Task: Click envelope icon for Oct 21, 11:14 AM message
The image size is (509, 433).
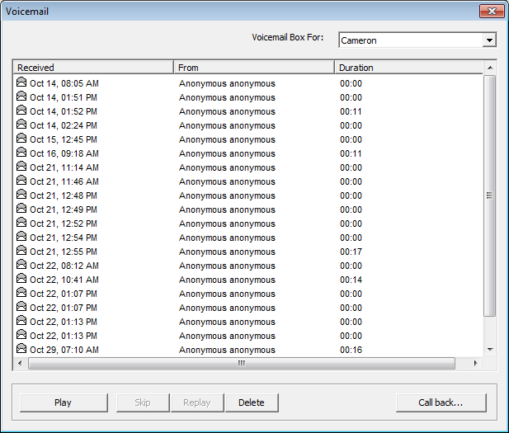Action: pos(21,167)
